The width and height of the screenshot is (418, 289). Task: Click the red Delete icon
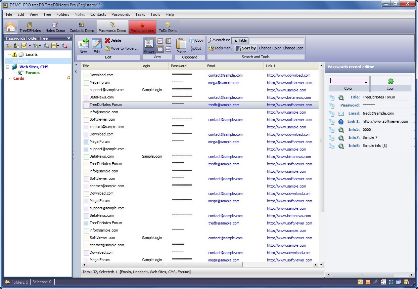[x=107, y=41]
